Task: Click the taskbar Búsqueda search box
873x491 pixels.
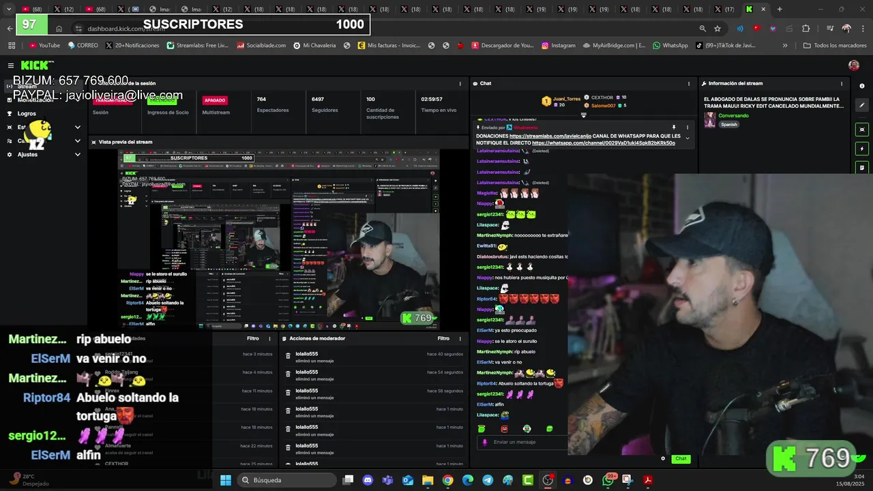Action: [x=285, y=480]
